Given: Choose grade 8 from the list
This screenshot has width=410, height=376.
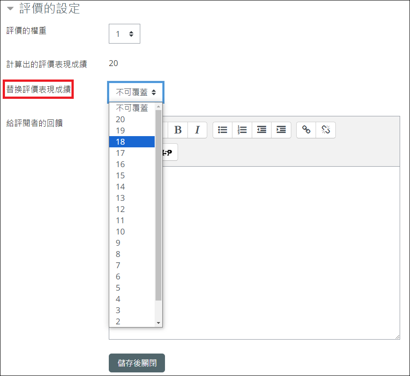Looking at the screenshot, I should (132, 254).
